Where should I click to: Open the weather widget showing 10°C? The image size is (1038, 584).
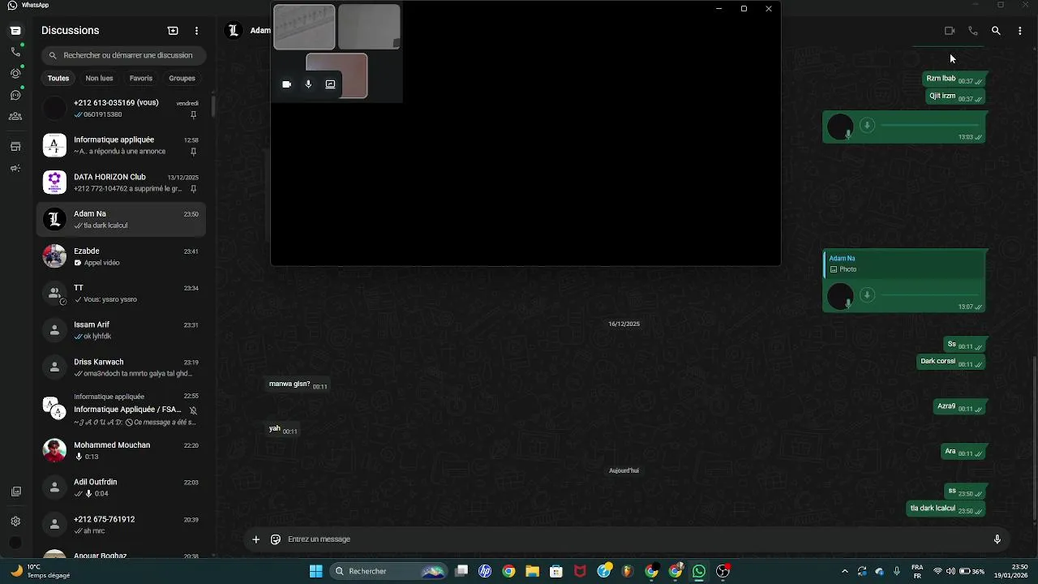coord(41,571)
